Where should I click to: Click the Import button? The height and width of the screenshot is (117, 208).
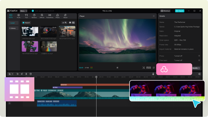[26, 22]
